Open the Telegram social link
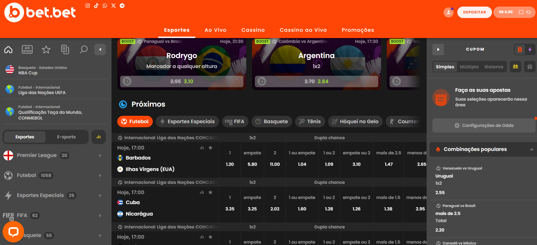 tap(122, 6)
